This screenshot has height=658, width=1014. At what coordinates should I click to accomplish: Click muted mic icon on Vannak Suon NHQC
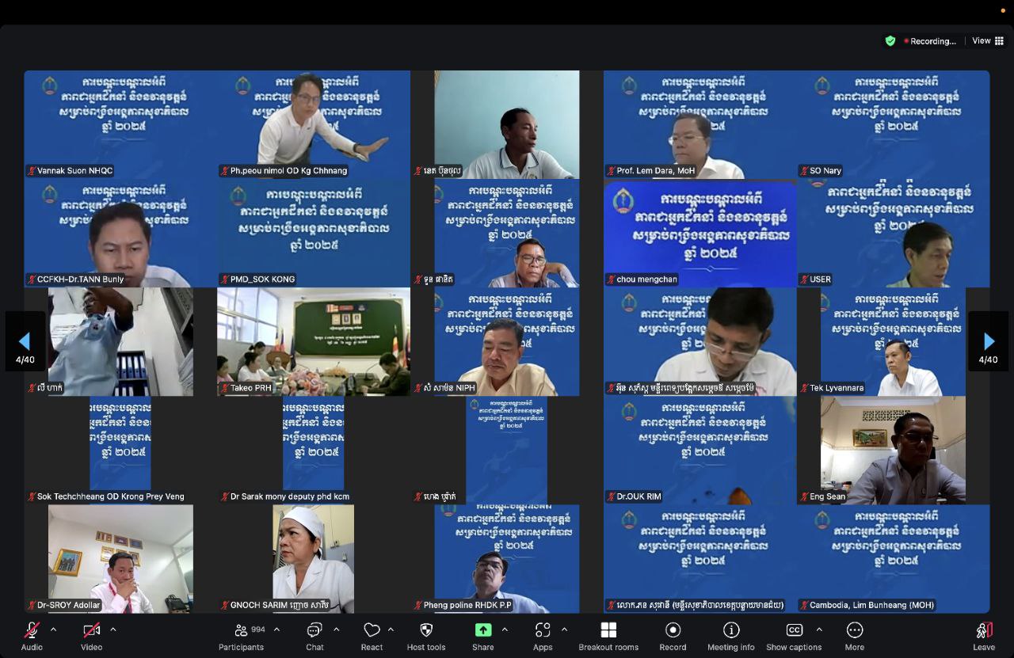(x=32, y=171)
